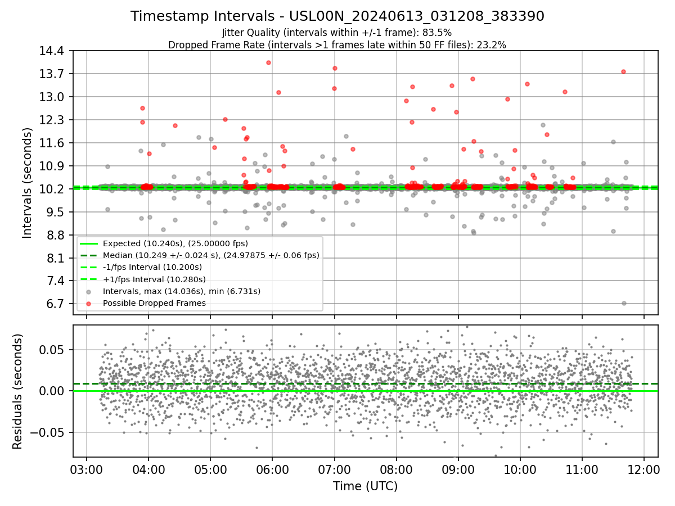Viewport: 675px width, 506px height.
Task: Click the 'Median (10.249 +/- 0.024 s)' legend entry
Action: tap(211, 255)
